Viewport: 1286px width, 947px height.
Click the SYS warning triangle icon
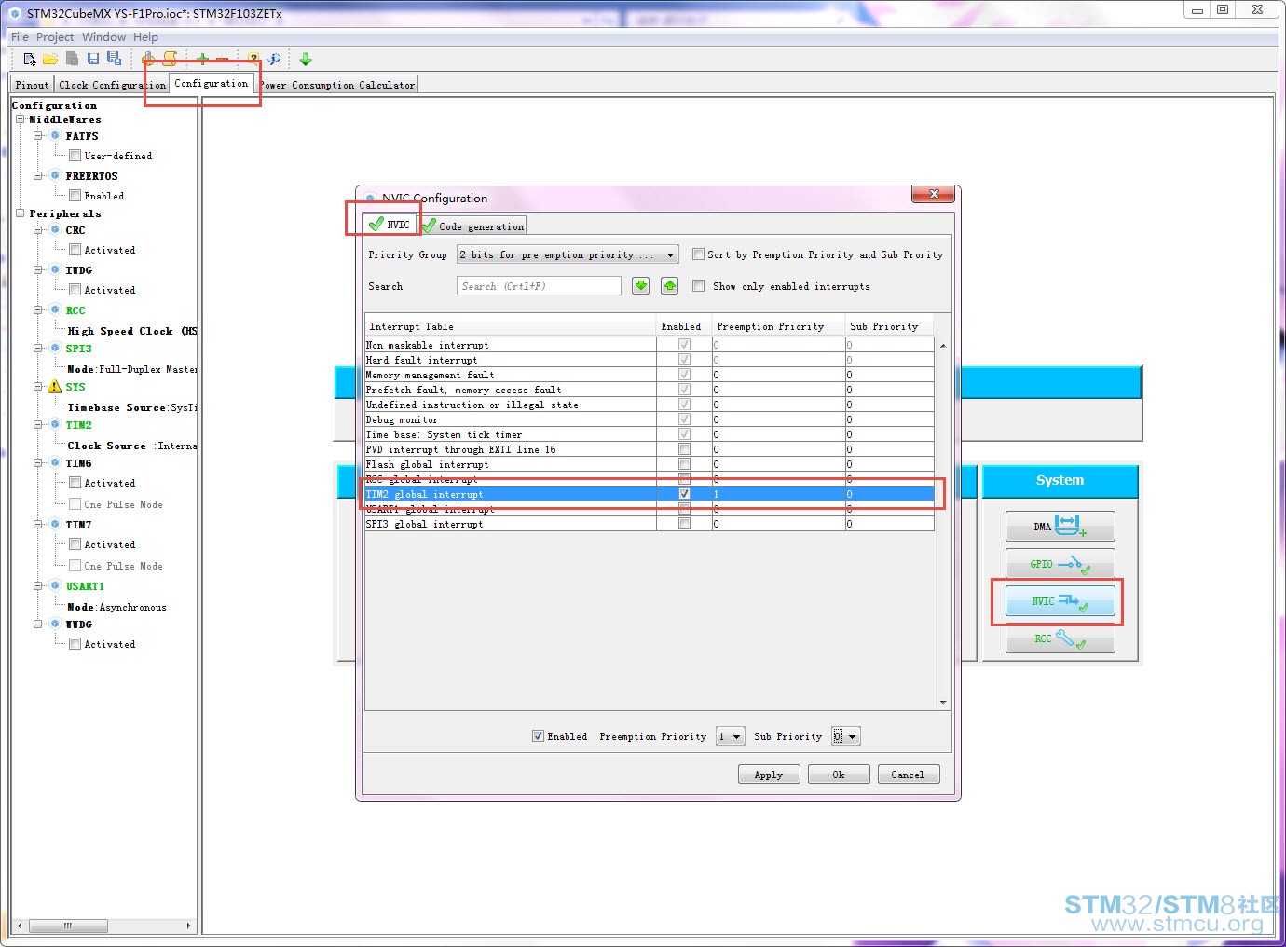tap(55, 387)
